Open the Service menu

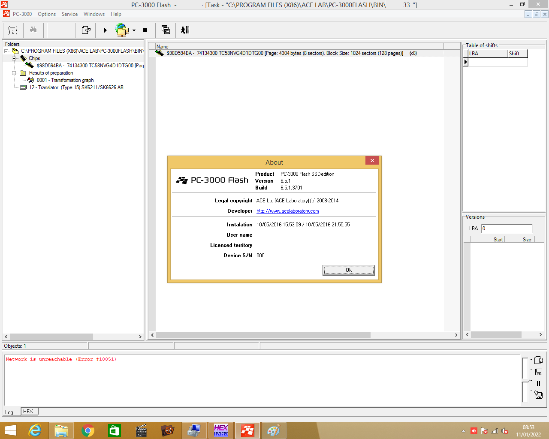tap(69, 14)
